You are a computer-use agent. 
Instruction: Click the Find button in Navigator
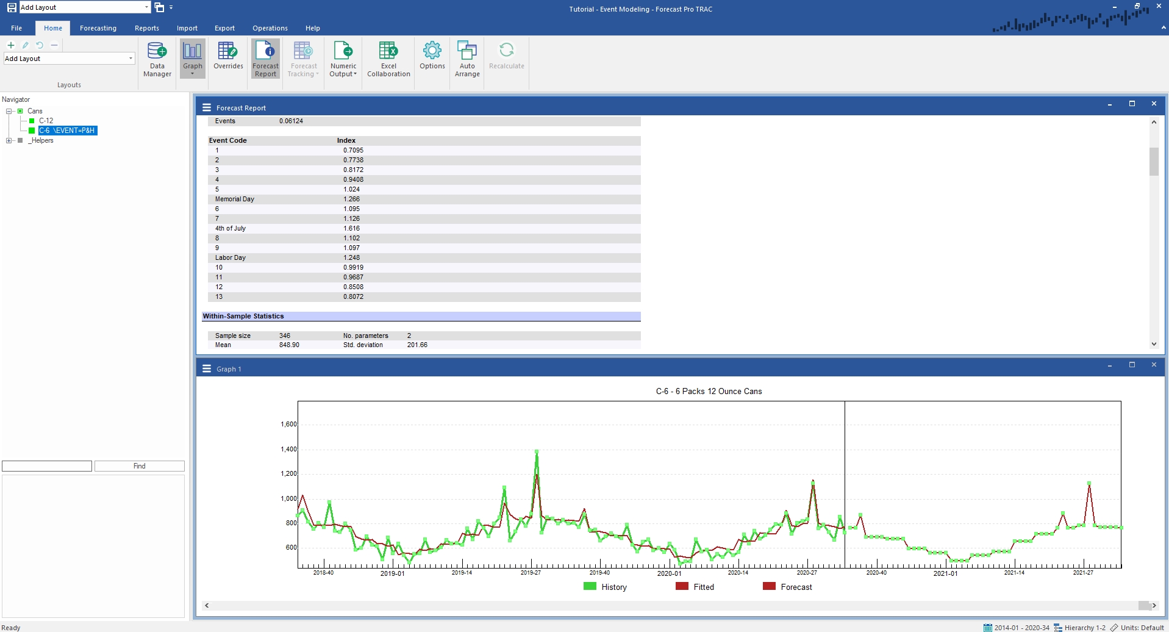coord(140,466)
